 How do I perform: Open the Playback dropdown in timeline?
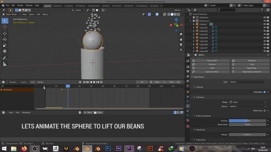tap(14, 82)
